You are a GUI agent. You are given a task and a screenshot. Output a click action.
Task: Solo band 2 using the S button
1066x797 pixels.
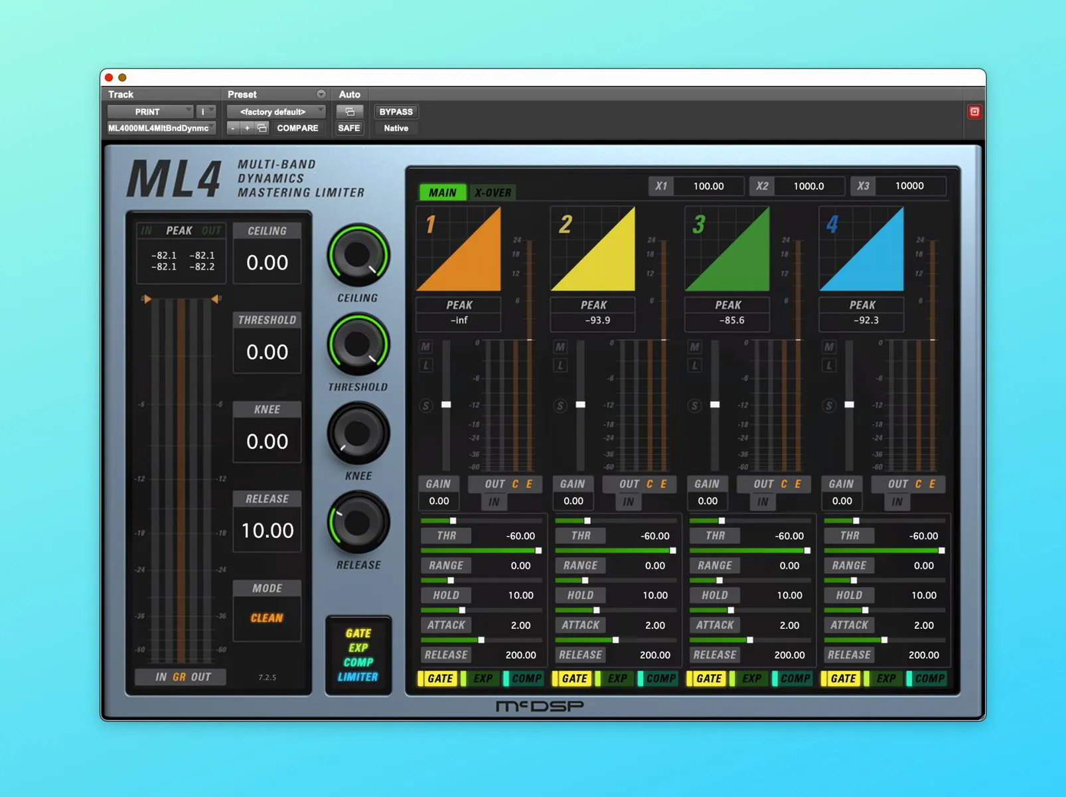562,406
